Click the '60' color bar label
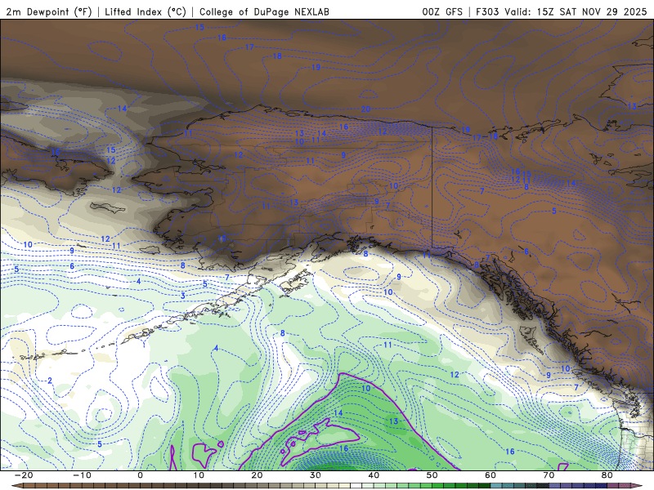This screenshot has height=490, width=654. tap(490, 475)
